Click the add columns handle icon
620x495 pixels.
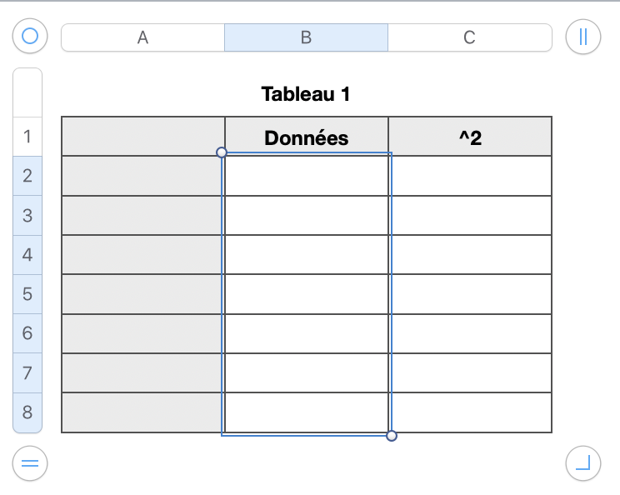click(582, 36)
